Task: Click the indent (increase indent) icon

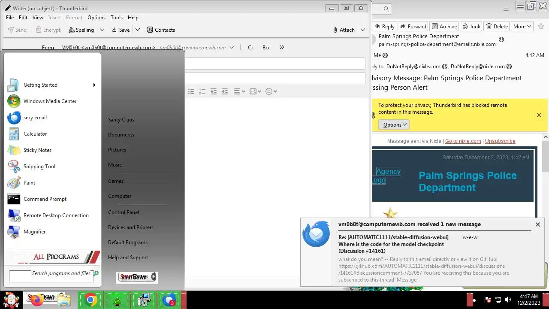Action: coord(224,91)
